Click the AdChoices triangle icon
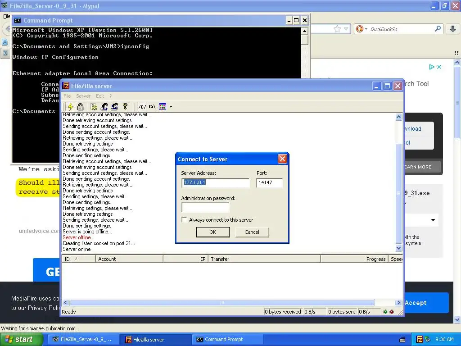The width and height of the screenshot is (461, 346). pyautogui.click(x=432, y=67)
